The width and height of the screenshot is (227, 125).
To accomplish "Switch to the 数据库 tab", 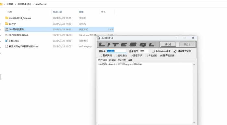I will click(x=112, y=60).
